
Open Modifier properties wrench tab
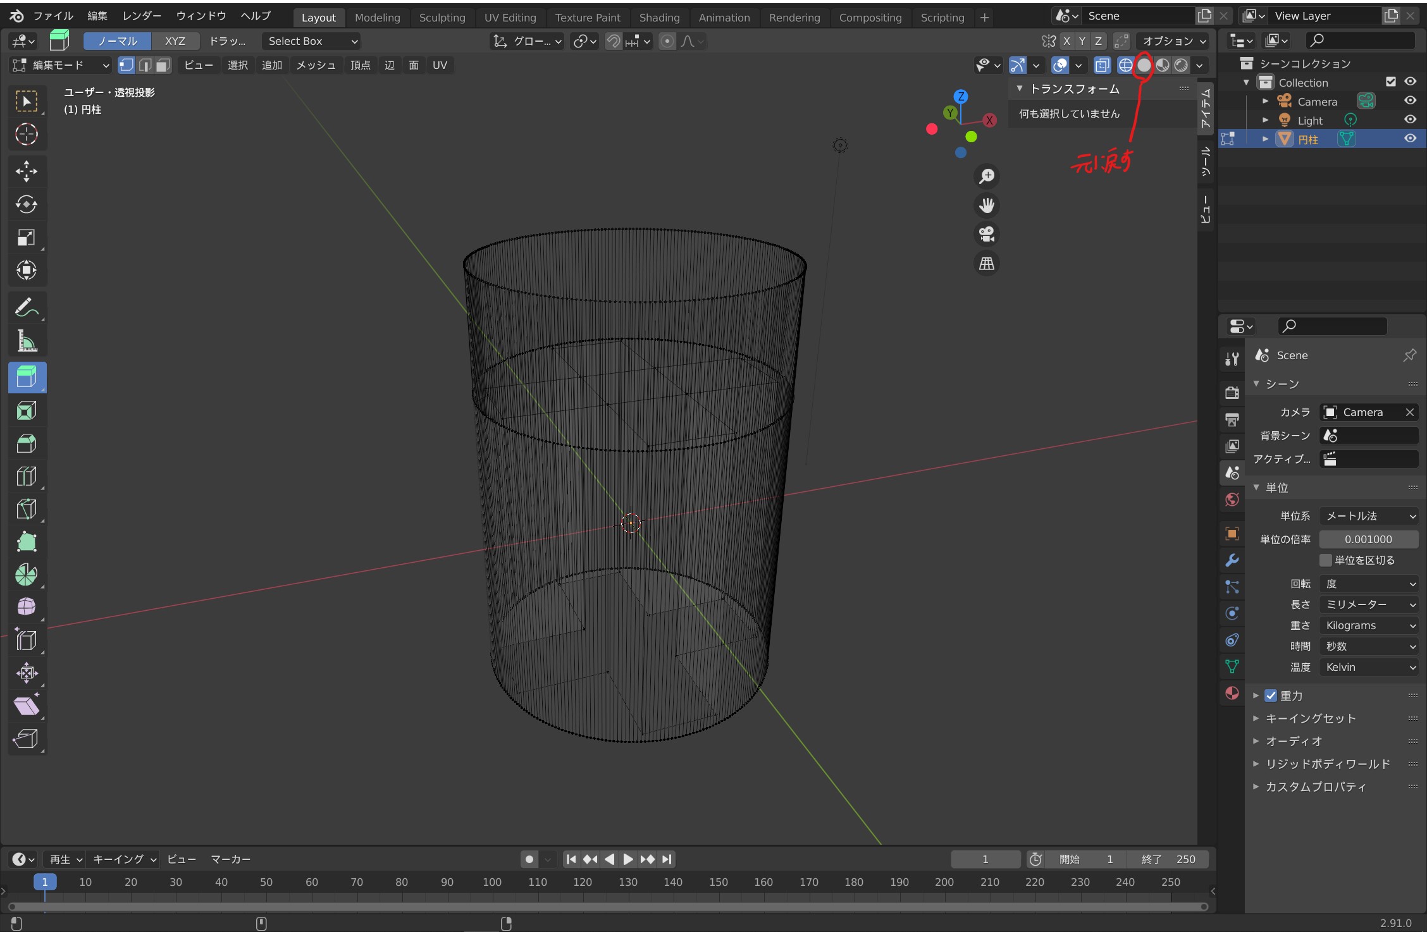click(1232, 560)
